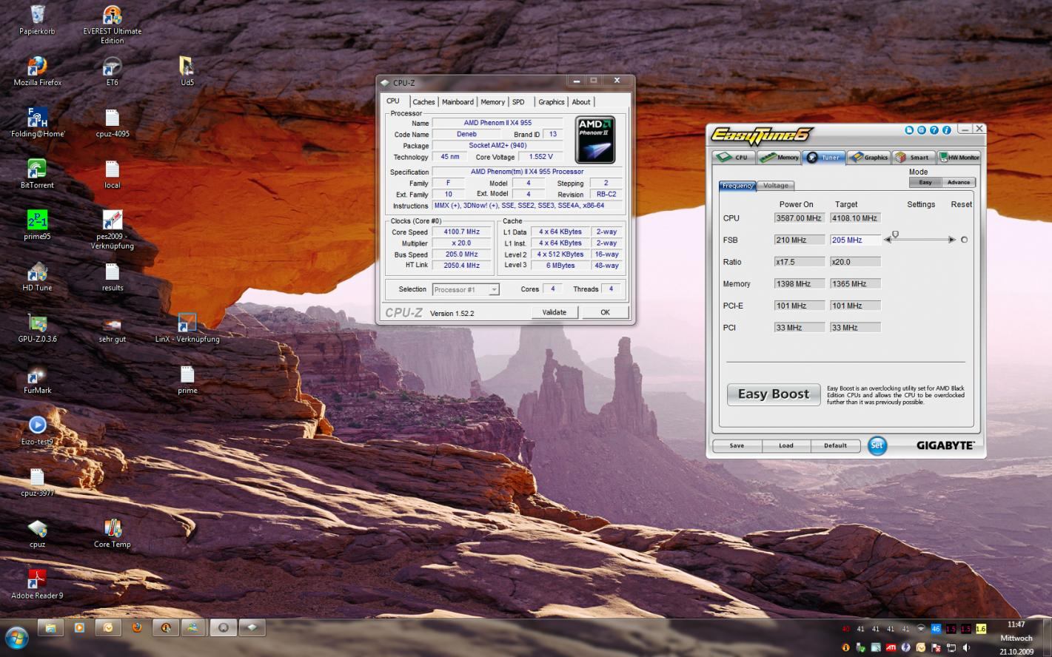
Task: Click the FSB target 205 MHz field
Action: coord(855,240)
